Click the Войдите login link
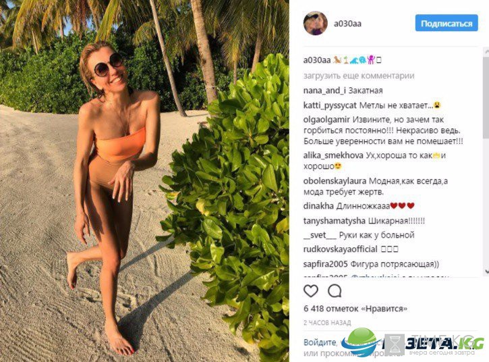Viewport: 489px width, 362px height. click(x=320, y=342)
